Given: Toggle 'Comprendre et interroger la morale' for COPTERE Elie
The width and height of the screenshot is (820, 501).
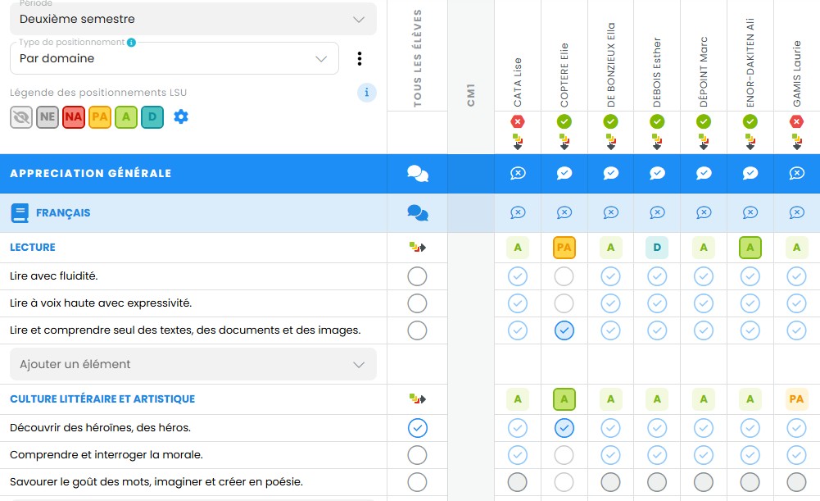Looking at the screenshot, I should pos(564,455).
